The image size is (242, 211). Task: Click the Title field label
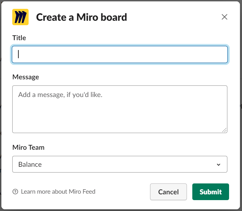point(19,38)
